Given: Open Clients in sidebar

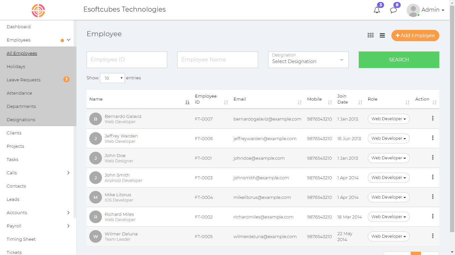Looking at the screenshot, I should [14, 133].
